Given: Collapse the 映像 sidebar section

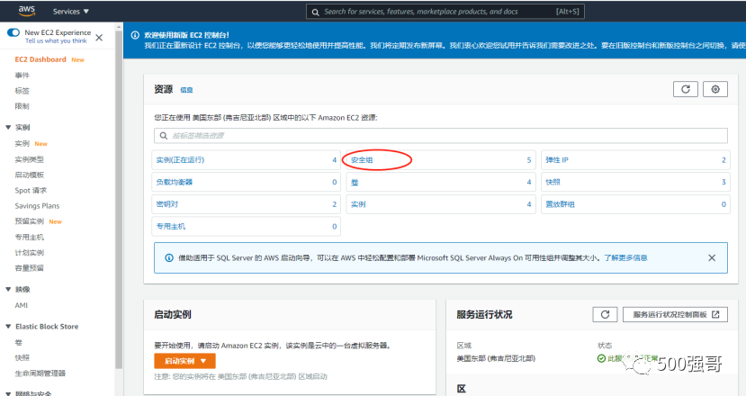Looking at the screenshot, I should [x=8, y=289].
